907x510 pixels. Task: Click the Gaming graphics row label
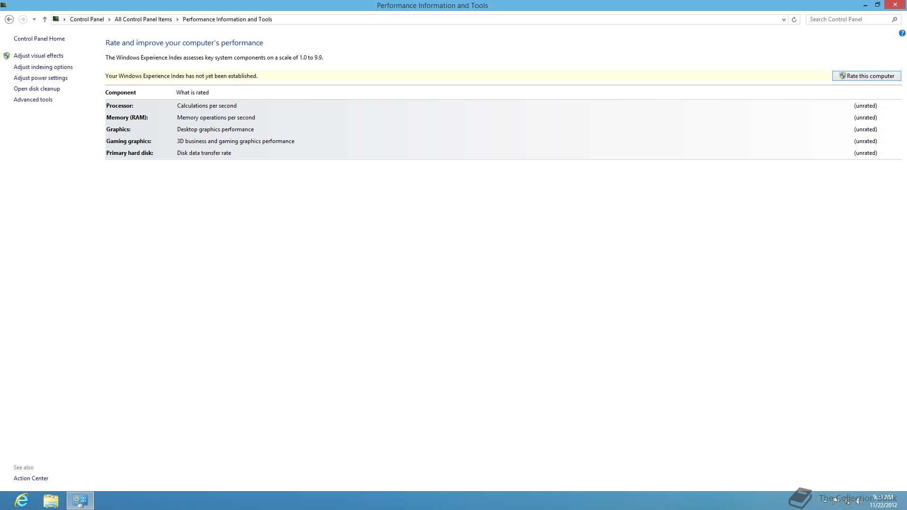(x=128, y=141)
